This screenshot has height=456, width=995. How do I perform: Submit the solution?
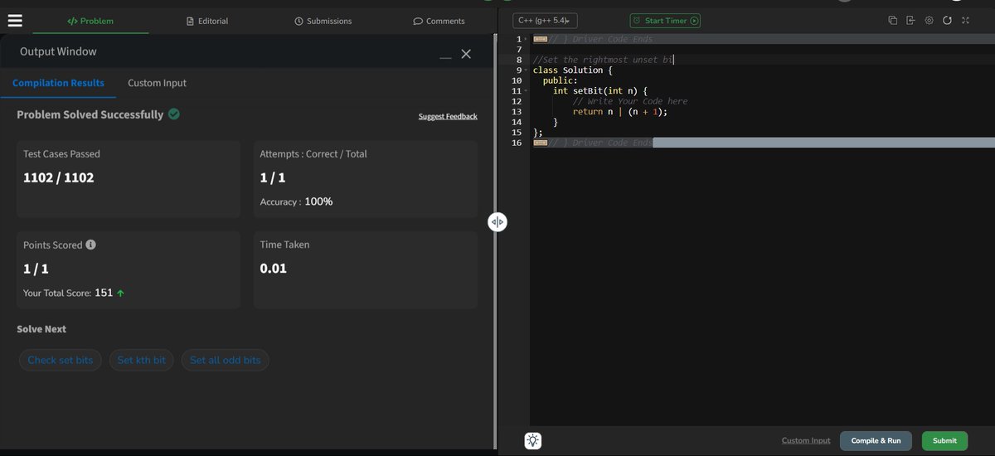click(944, 441)
